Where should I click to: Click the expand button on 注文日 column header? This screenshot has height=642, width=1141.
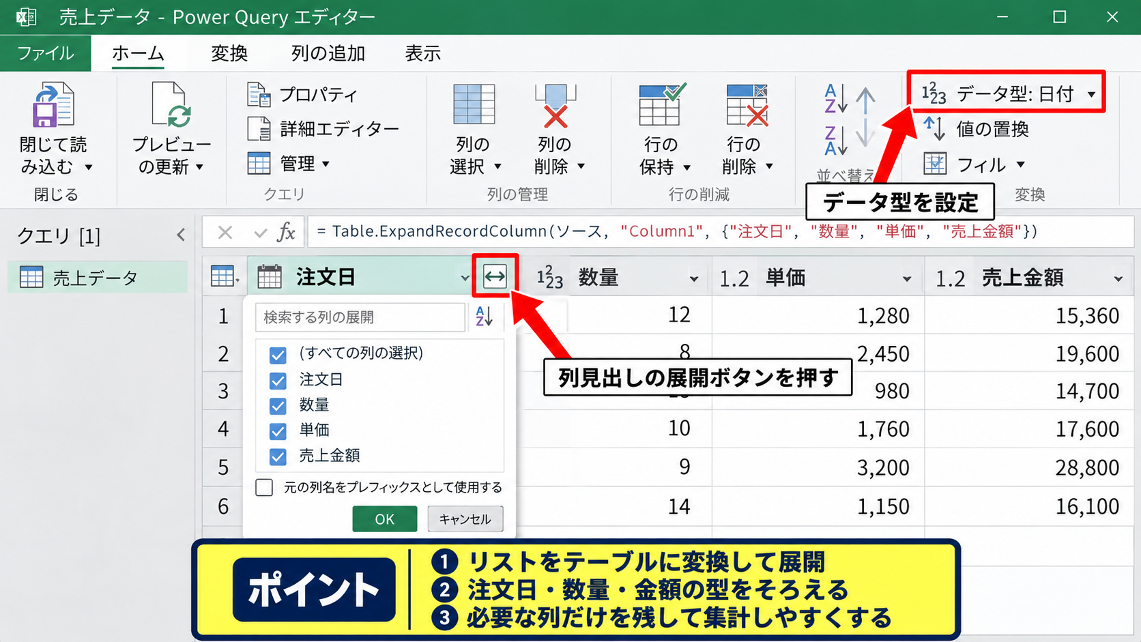pos(495,276)
